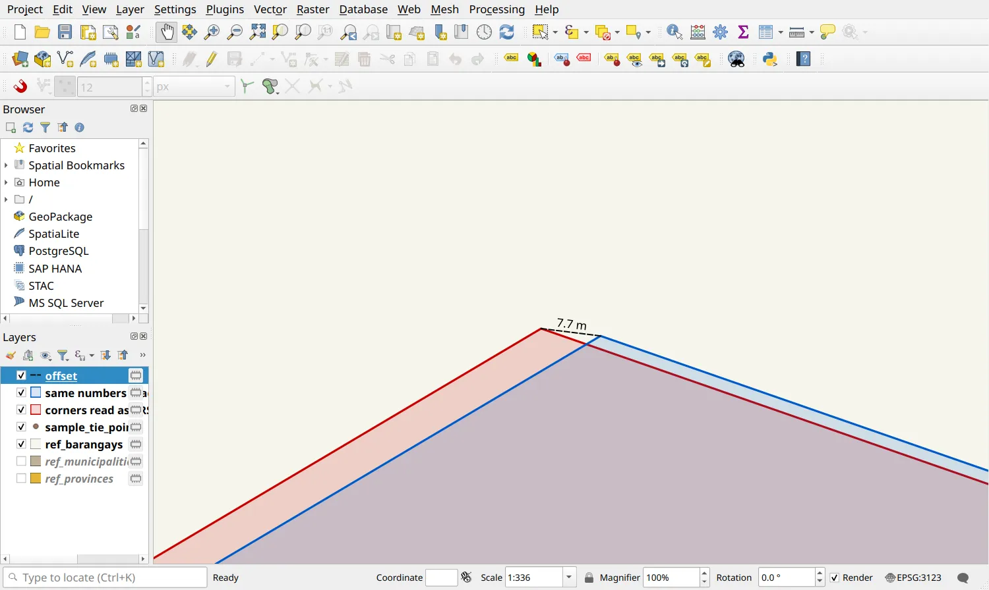Toggle visibility of same numbers layer
Screen dimensions: 989x590
pos(21,392)
